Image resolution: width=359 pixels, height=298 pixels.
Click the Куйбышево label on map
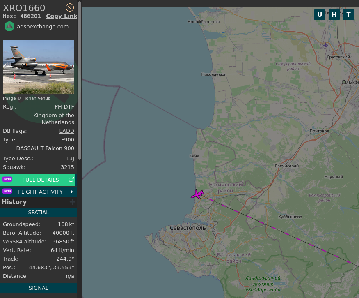(290, 217)
